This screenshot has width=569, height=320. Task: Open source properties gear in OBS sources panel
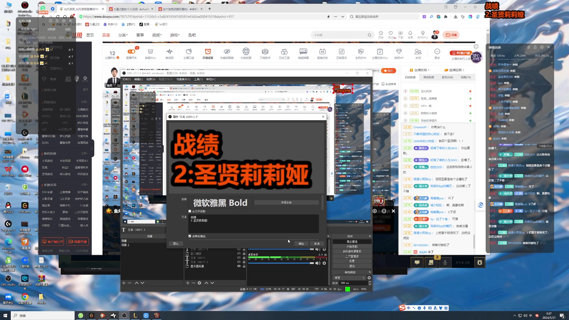[x=199, y=283]
